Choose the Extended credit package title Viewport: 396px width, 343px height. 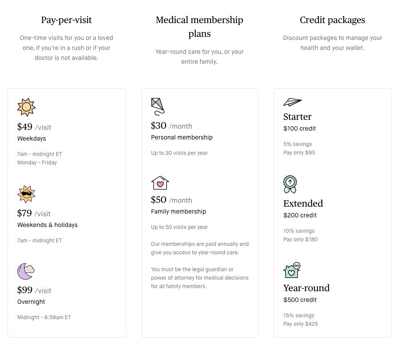pyautogui.click(x=303, y=204)
